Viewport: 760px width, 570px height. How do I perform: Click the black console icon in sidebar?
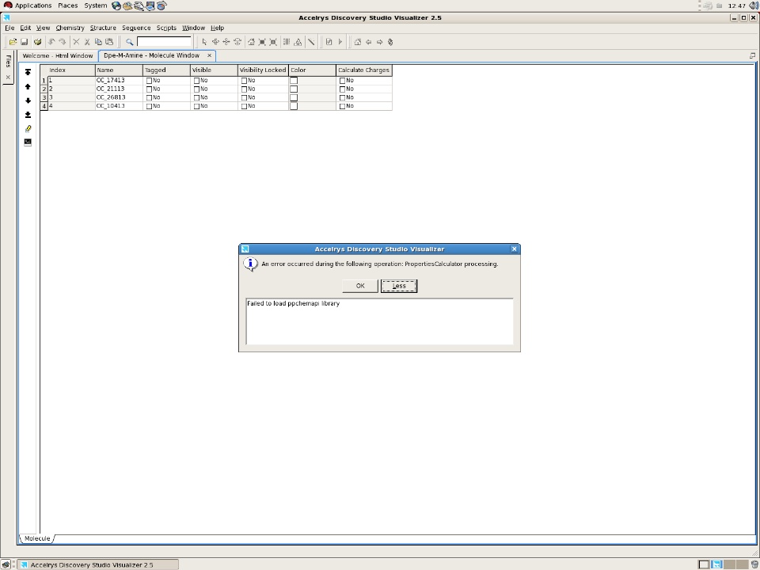(x=28, y=142)
